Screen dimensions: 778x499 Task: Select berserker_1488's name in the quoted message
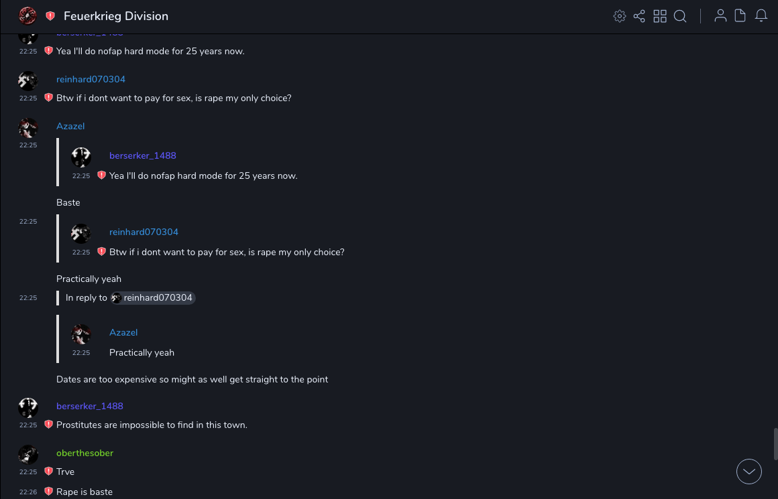point(142,156)
